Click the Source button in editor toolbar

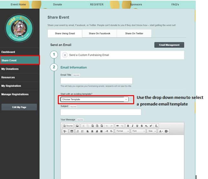point(68,126)
